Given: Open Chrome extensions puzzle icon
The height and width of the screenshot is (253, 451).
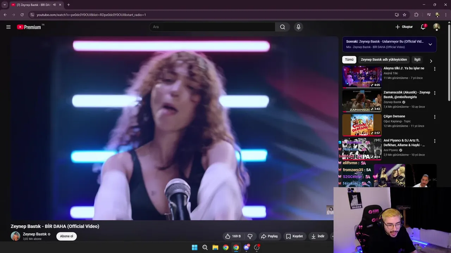Looking at the screenshot, I should (416, 15).
